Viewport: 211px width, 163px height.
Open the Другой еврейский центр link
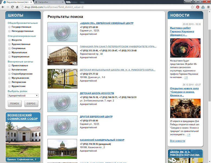click(96, 117)
